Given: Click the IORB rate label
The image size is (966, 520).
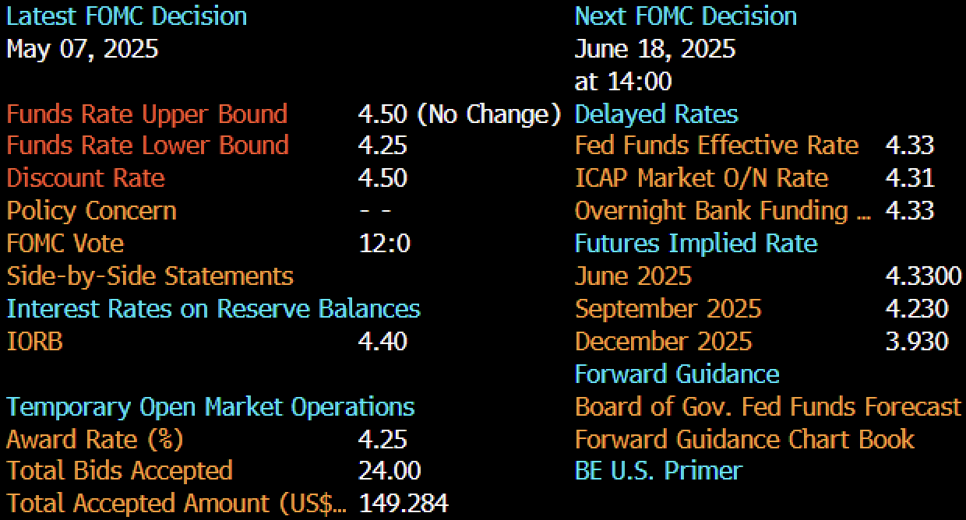Looking at the screenshot, I should 34,341.
